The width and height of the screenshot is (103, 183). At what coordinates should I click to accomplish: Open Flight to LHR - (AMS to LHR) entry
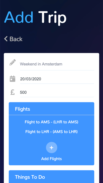[51, 132]
